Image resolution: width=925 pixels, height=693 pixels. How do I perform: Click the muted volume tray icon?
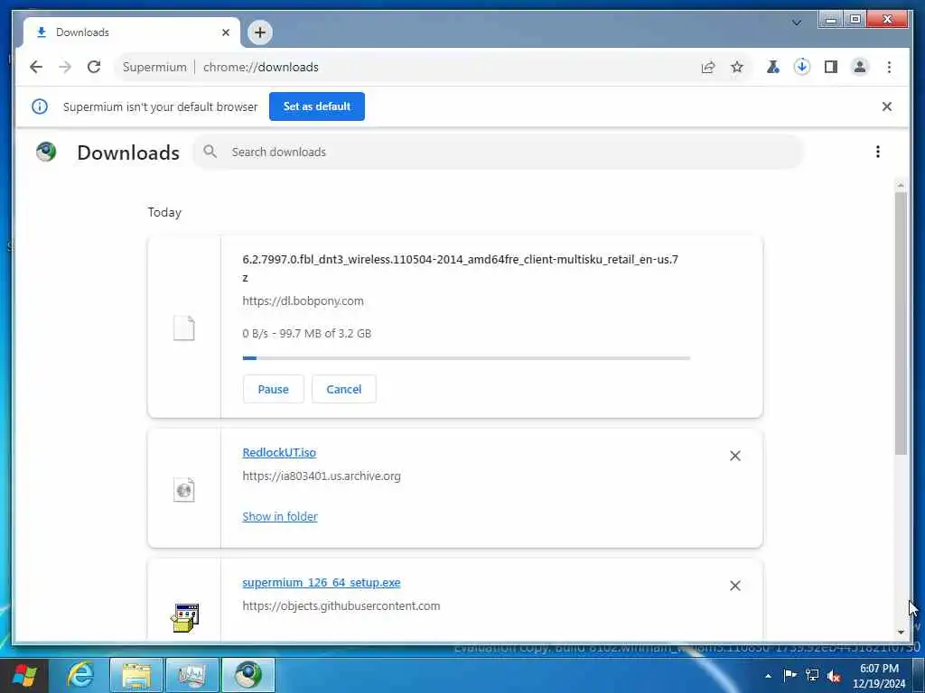click(834, 676)
